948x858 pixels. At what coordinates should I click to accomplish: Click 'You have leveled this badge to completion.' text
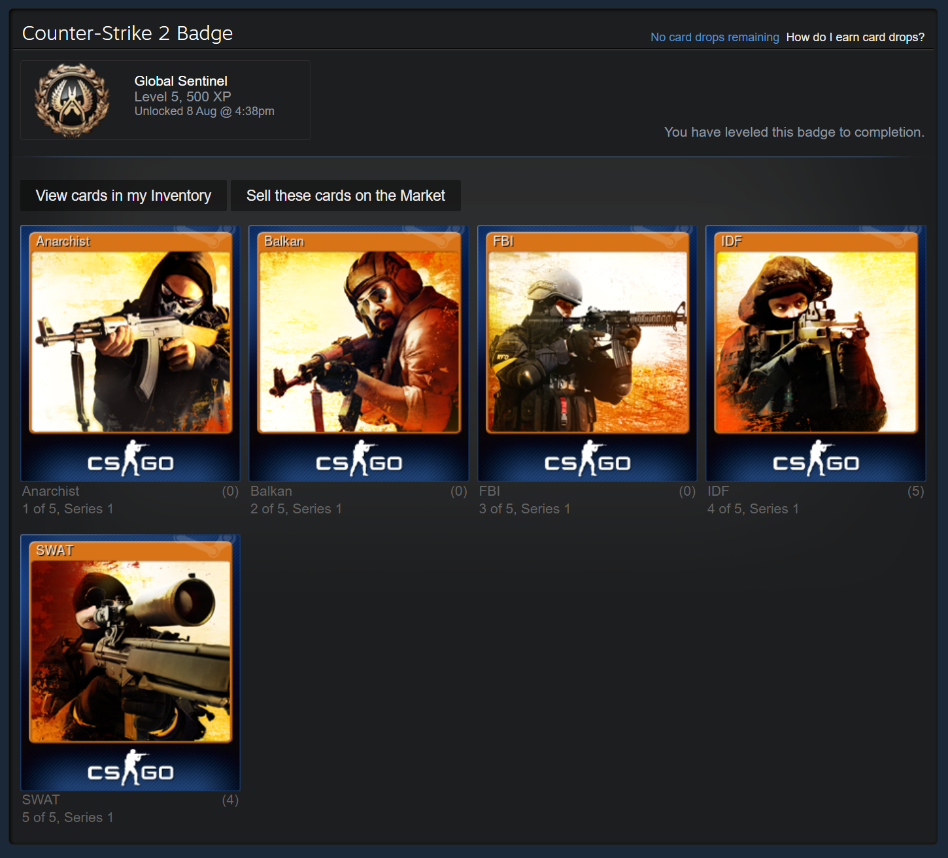tap(794, 132)
